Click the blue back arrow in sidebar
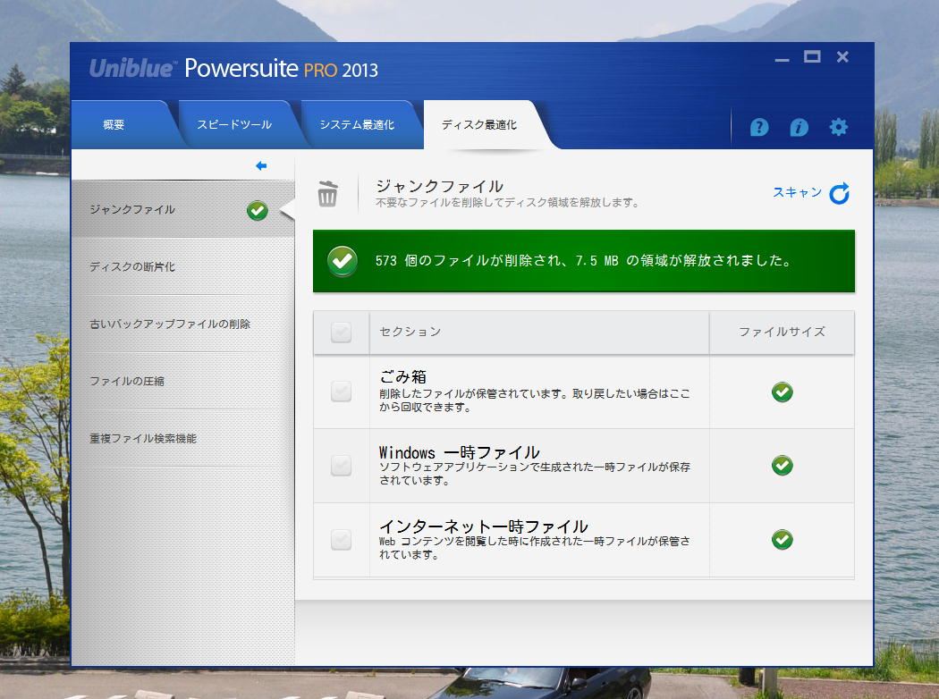This screenshot has height=699, width=939. (261, 165)
